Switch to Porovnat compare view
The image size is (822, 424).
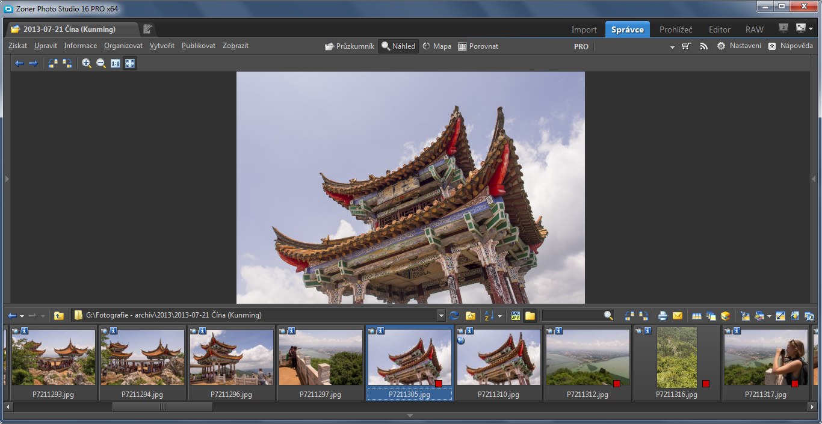(x=478, y=46)
